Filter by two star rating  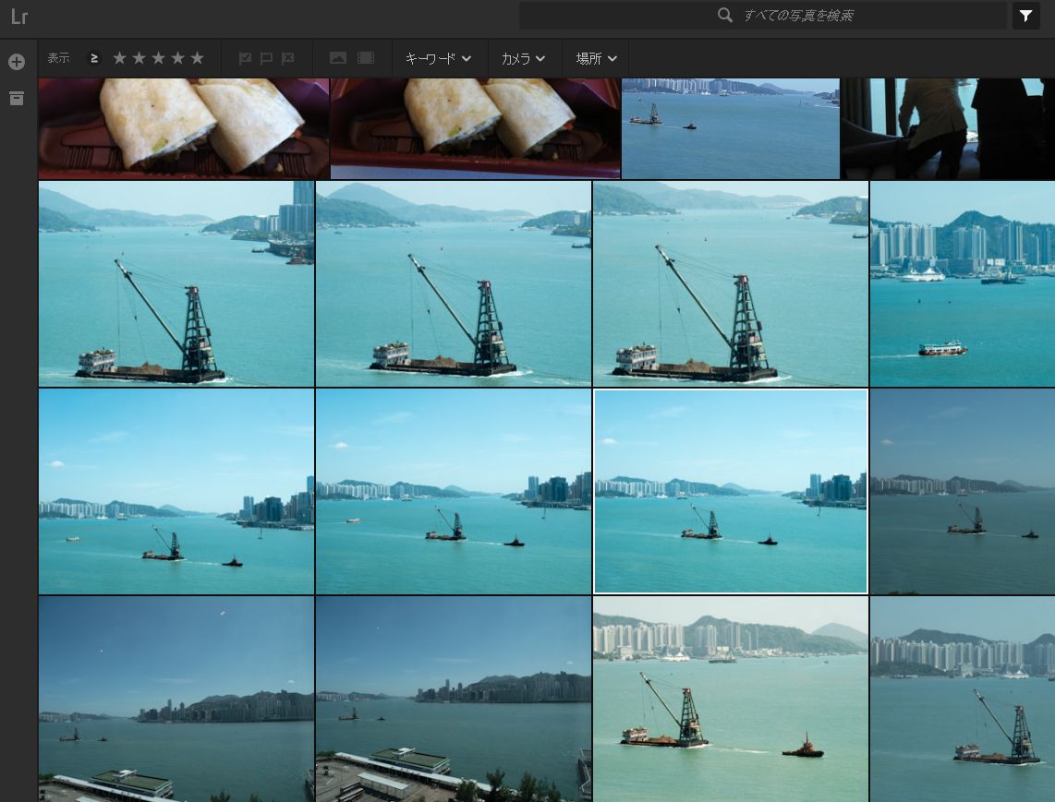[x=139, y=58]
